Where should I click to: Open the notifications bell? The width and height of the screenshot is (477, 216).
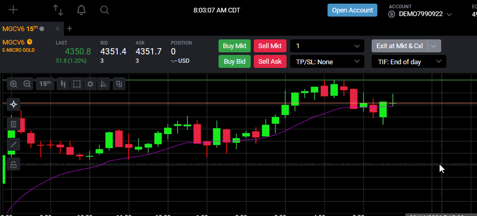click(x=81, y=10)
